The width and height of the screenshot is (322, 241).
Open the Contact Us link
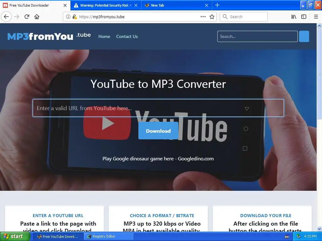click(127, 36)
